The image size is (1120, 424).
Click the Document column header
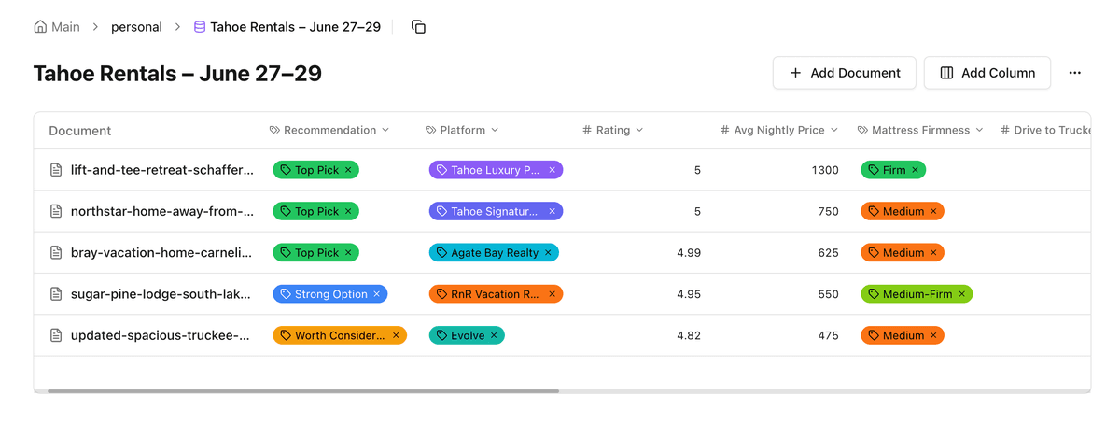[80, 131]
